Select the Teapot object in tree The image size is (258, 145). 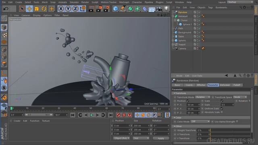(x=182, y=44)
